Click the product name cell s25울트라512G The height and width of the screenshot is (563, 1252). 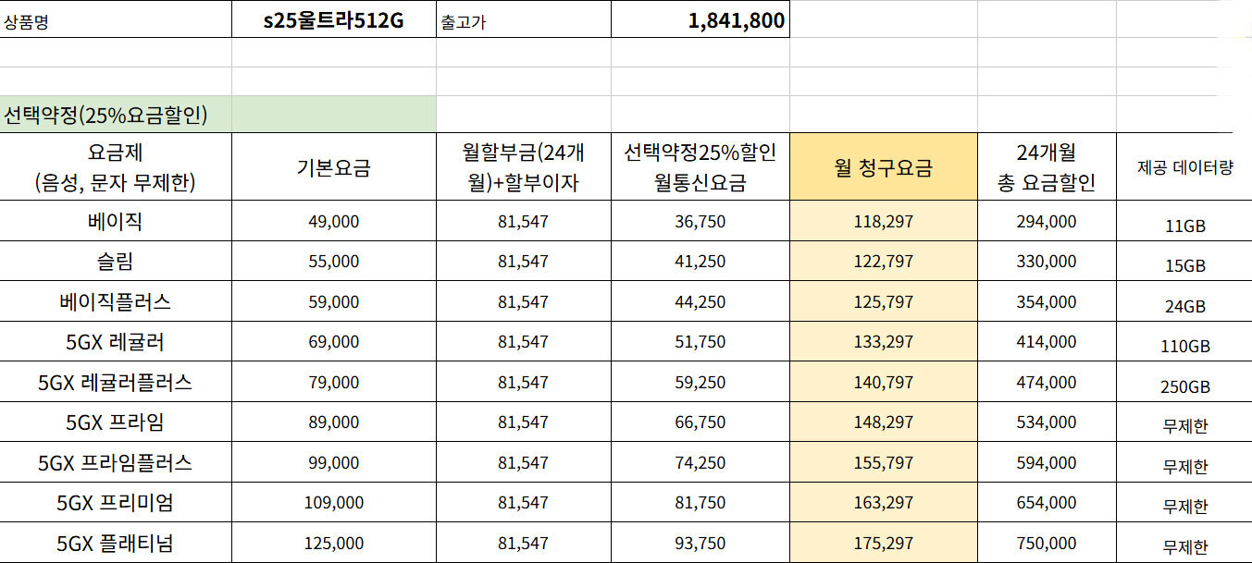[x=333, y=20]
